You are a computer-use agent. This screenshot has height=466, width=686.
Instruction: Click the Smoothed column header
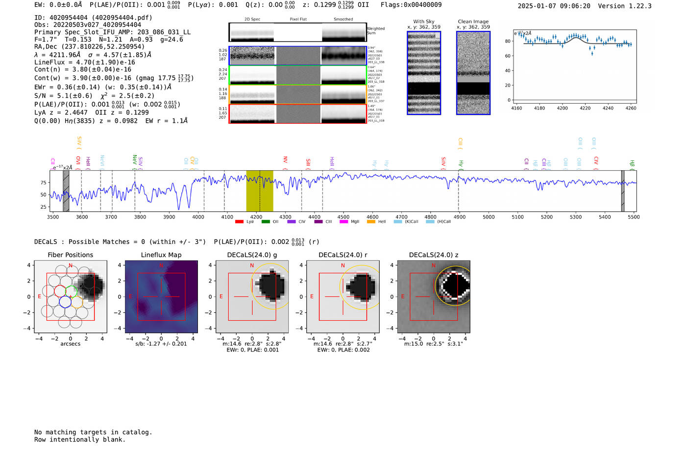[x=343, y=20]
